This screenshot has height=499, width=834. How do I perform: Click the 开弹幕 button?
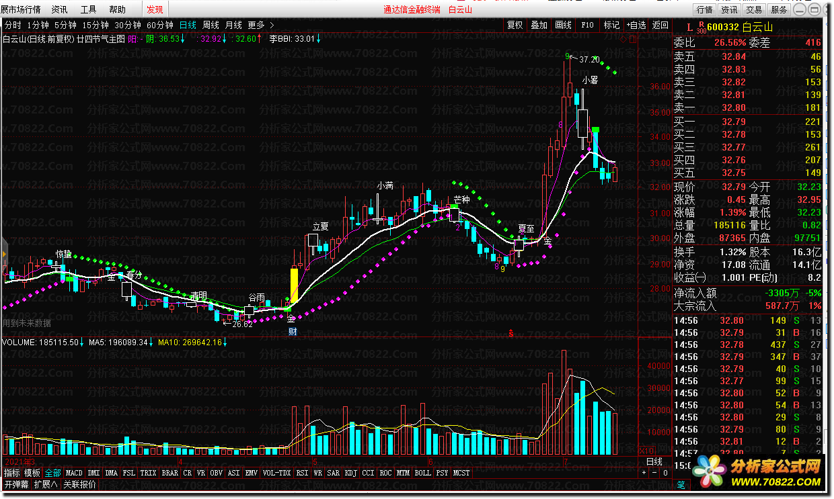pos(17,484)
